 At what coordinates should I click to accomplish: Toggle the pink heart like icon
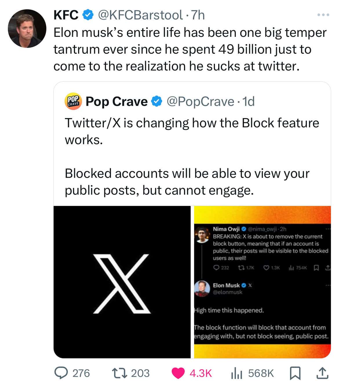click(x=178, y=373)
